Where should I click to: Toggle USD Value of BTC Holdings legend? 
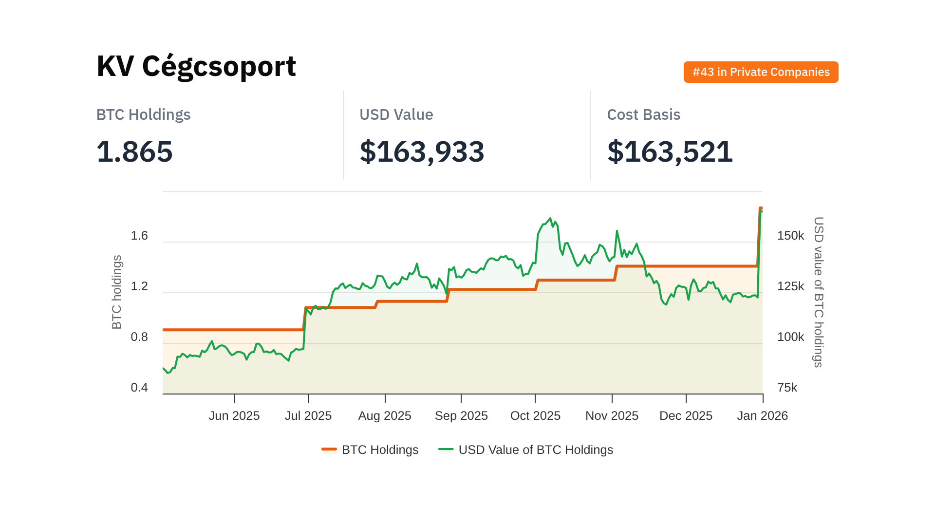(535, 450)
